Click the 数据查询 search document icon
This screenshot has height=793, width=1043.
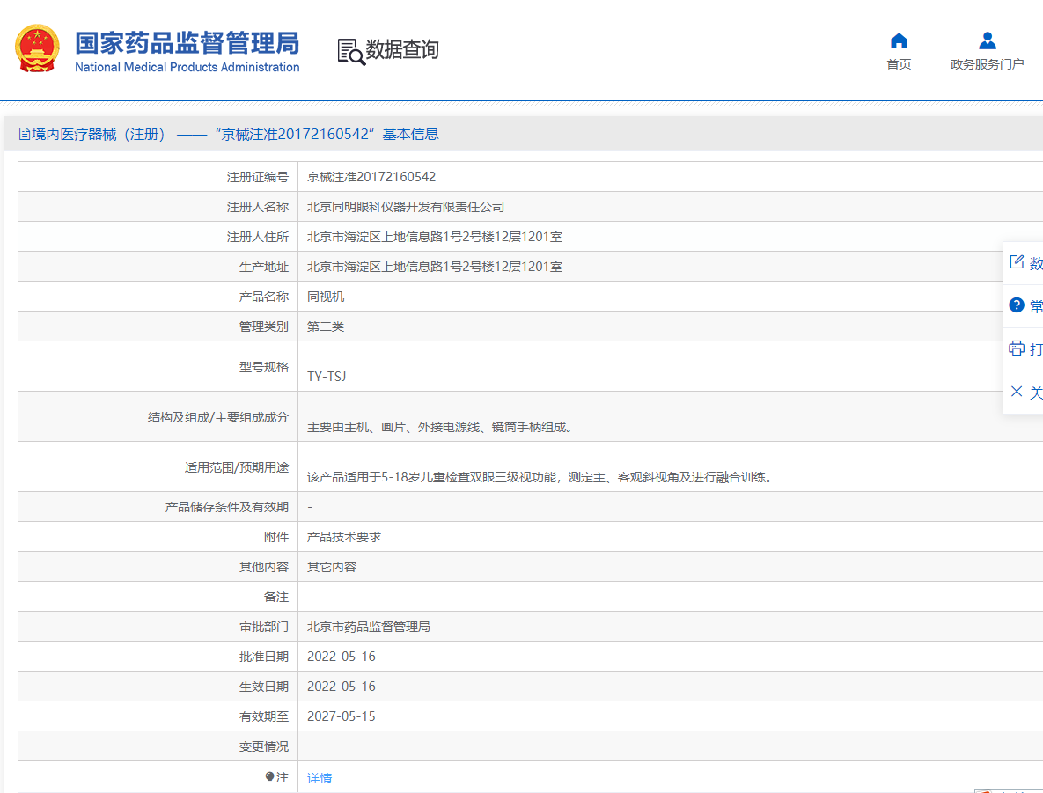(x=351, y=51)
